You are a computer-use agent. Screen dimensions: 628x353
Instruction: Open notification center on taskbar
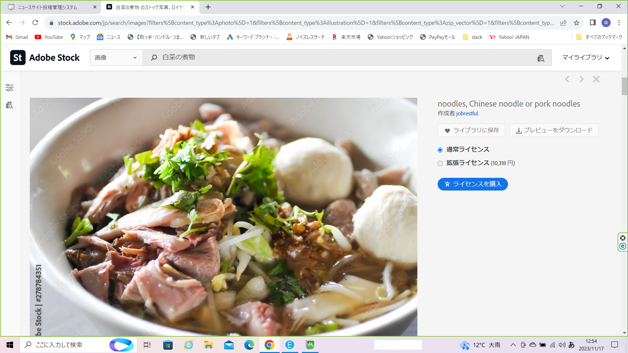(615, 345)
